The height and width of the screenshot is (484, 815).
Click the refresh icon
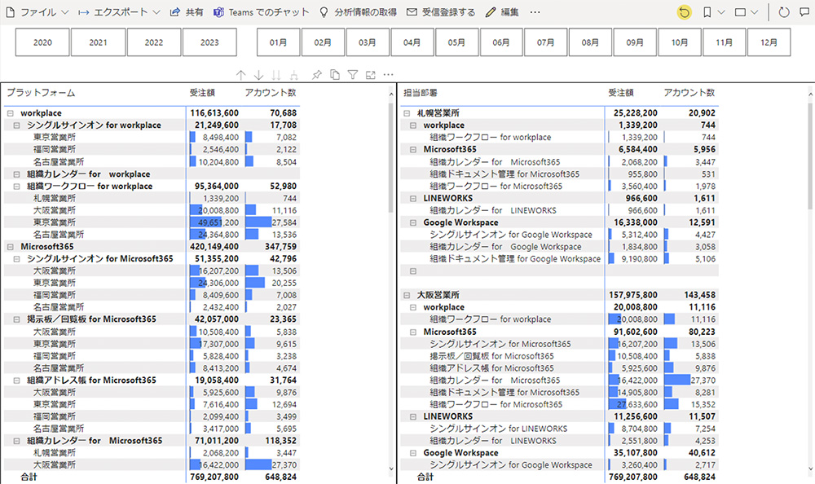[x=784, y=12]
